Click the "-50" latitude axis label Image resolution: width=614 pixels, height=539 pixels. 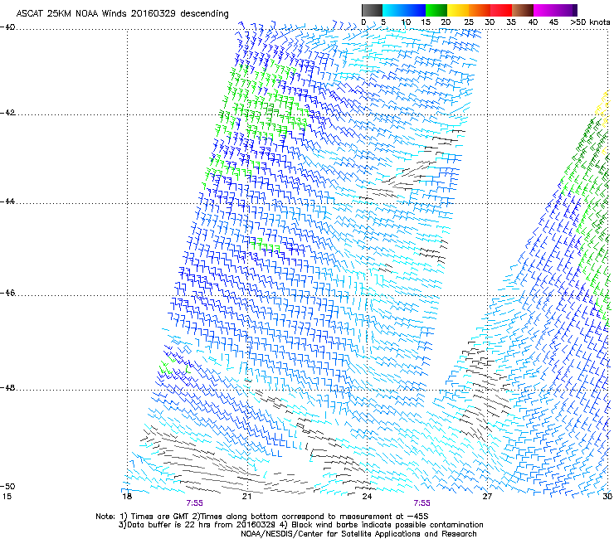7,486
